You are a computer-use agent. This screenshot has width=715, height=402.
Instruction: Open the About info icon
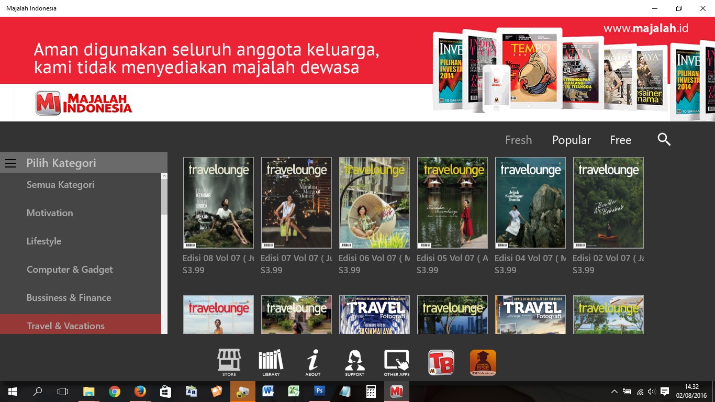click(x=313, y=363)
